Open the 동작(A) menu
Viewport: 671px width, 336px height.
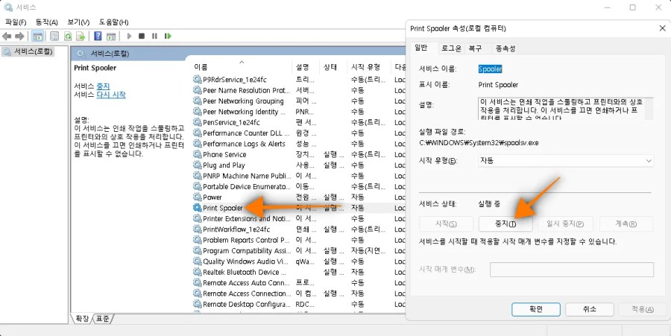pos(47,22)
